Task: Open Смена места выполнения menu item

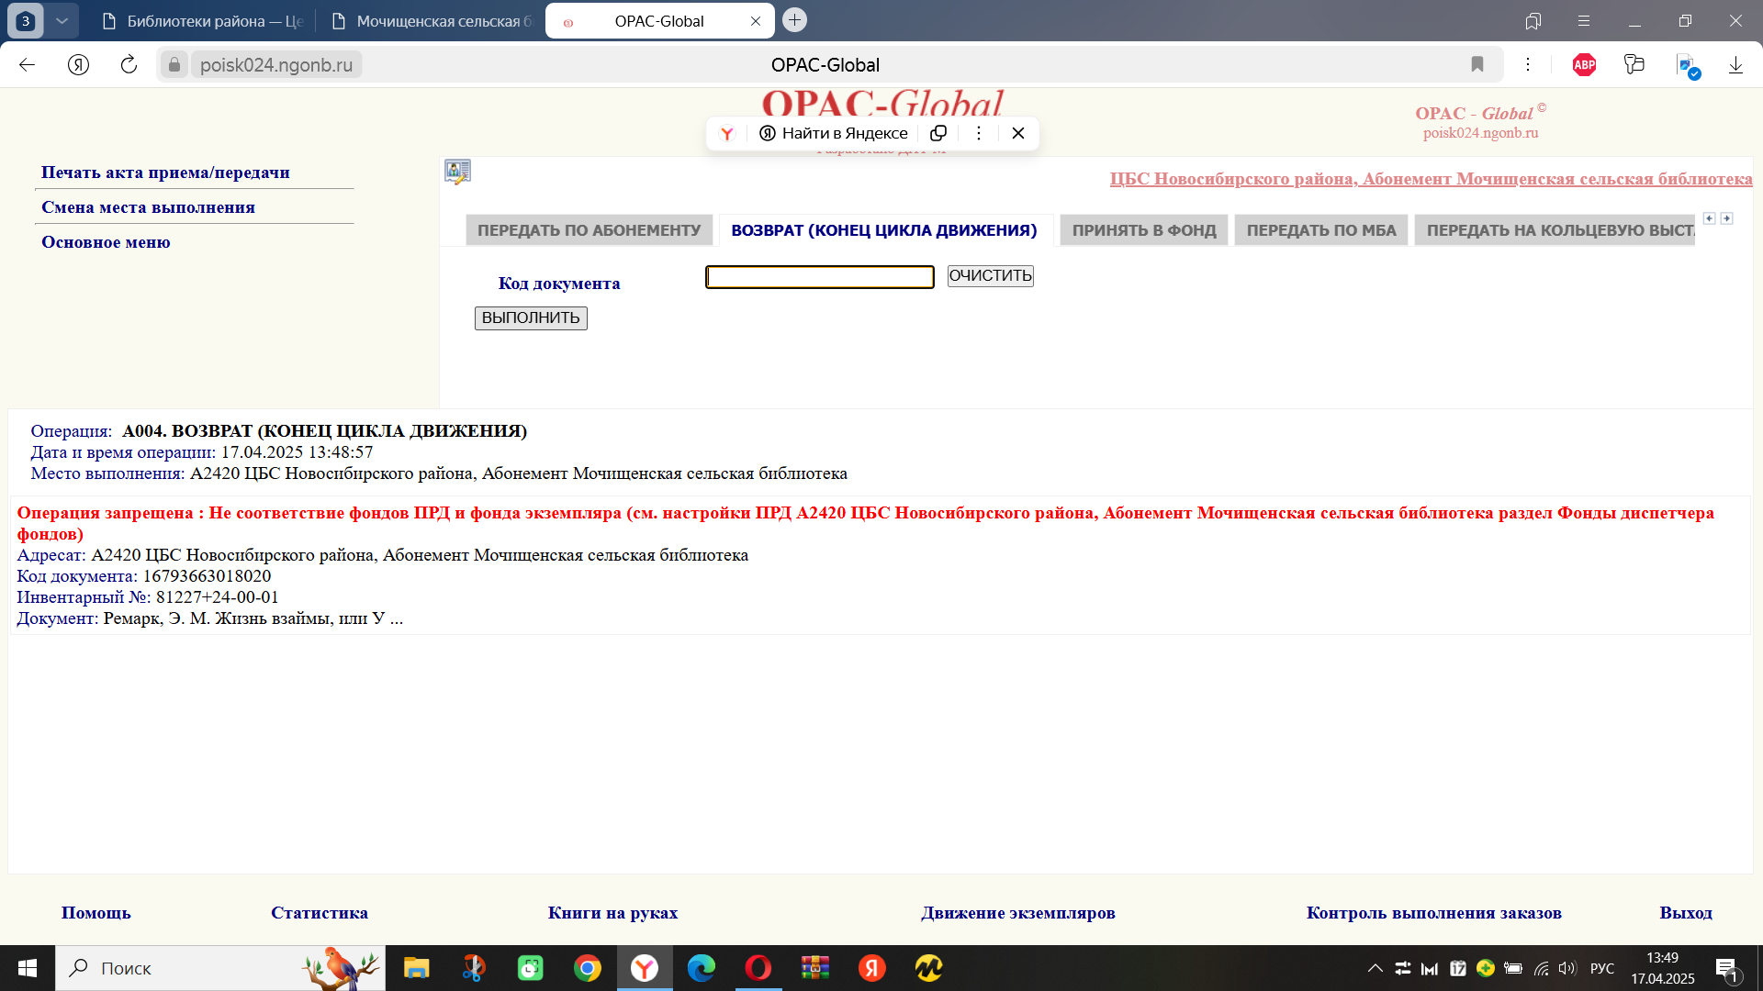Action: [148, 207]
